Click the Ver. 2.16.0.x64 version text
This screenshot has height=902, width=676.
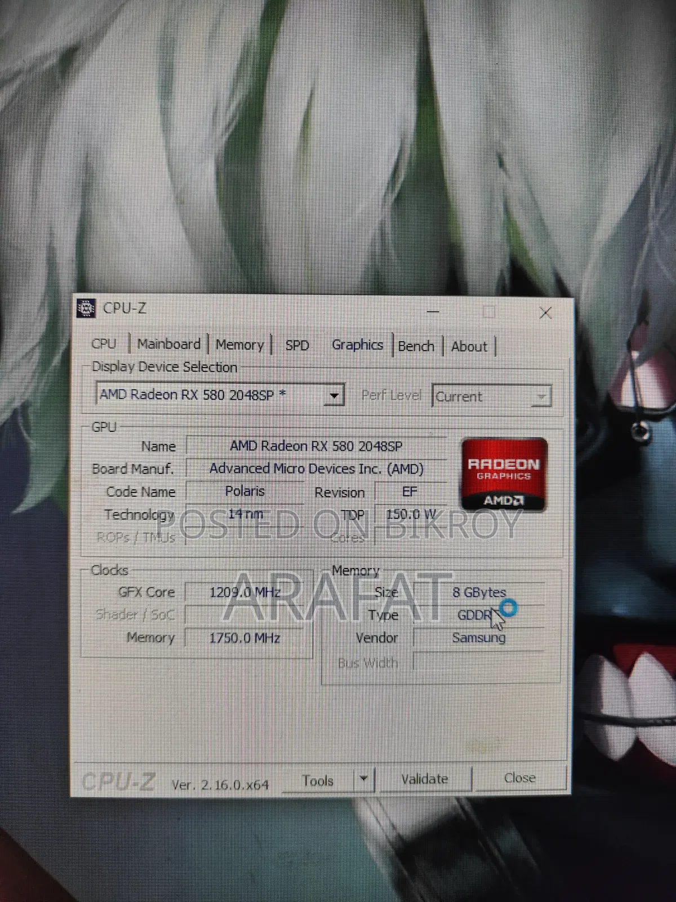pos(220,785)
